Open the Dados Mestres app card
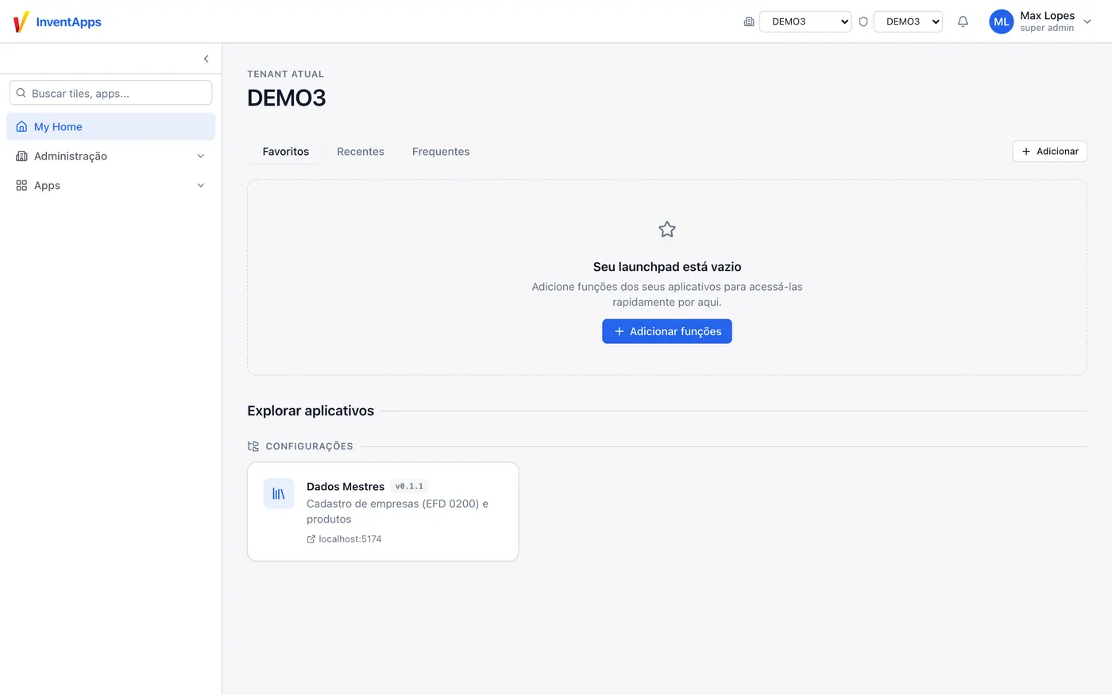 383,512
